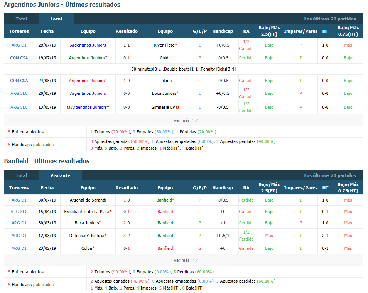Open ARG D1 league link for 28/07/19 match

click(x=19, y=45)
